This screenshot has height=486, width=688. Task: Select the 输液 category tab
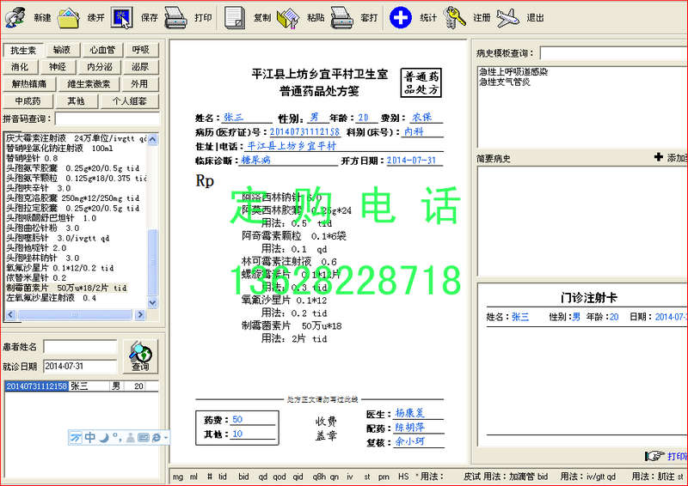click(x=62, y=50)
